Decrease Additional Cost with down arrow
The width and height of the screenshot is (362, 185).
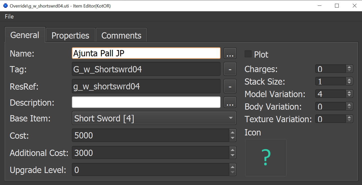pos(233,155)
